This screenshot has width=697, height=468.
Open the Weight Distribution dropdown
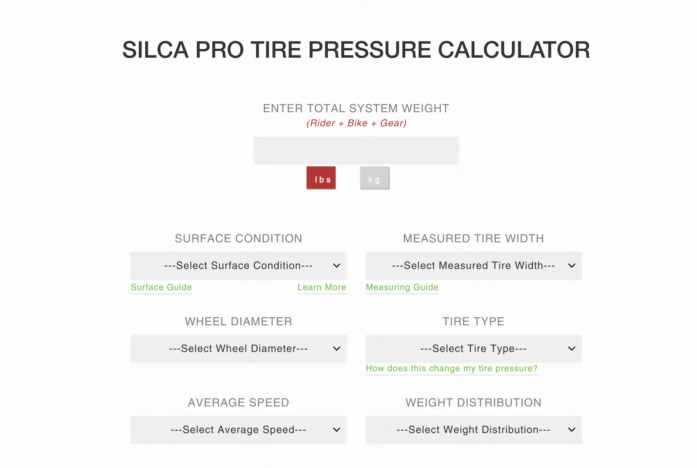(473, 430)
